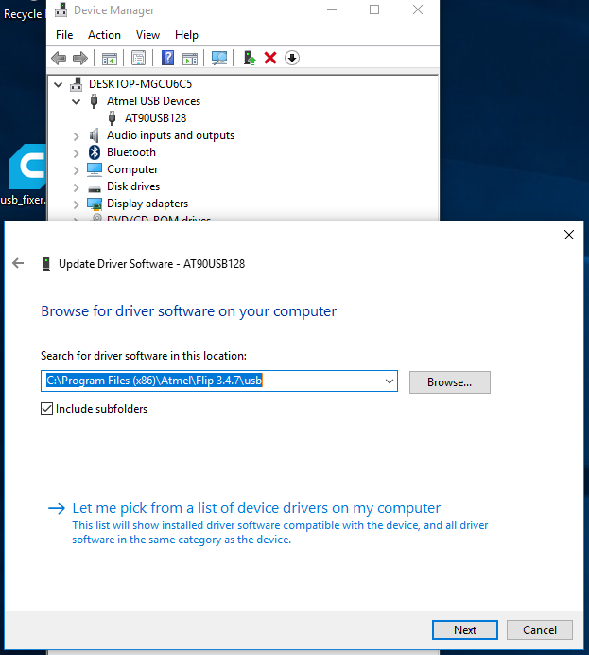Click the back arrow in Update Driver dialog
589x655 pixels.
(x=18, y=263)
